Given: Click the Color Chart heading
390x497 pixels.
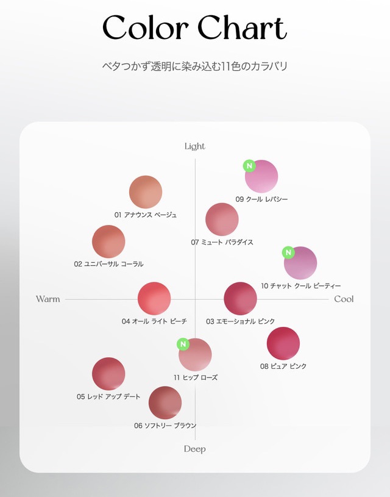Looking at the screenshot, I should (x=194, y=27).
